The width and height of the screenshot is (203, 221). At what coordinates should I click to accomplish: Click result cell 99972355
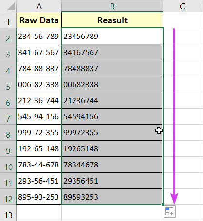click(112, 132)
